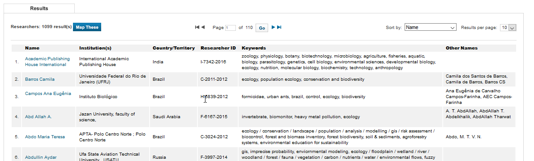Open Abdo Maria Teresa researcher profile
The height and width of the screenshot is (161, 534).
point(45,137)
